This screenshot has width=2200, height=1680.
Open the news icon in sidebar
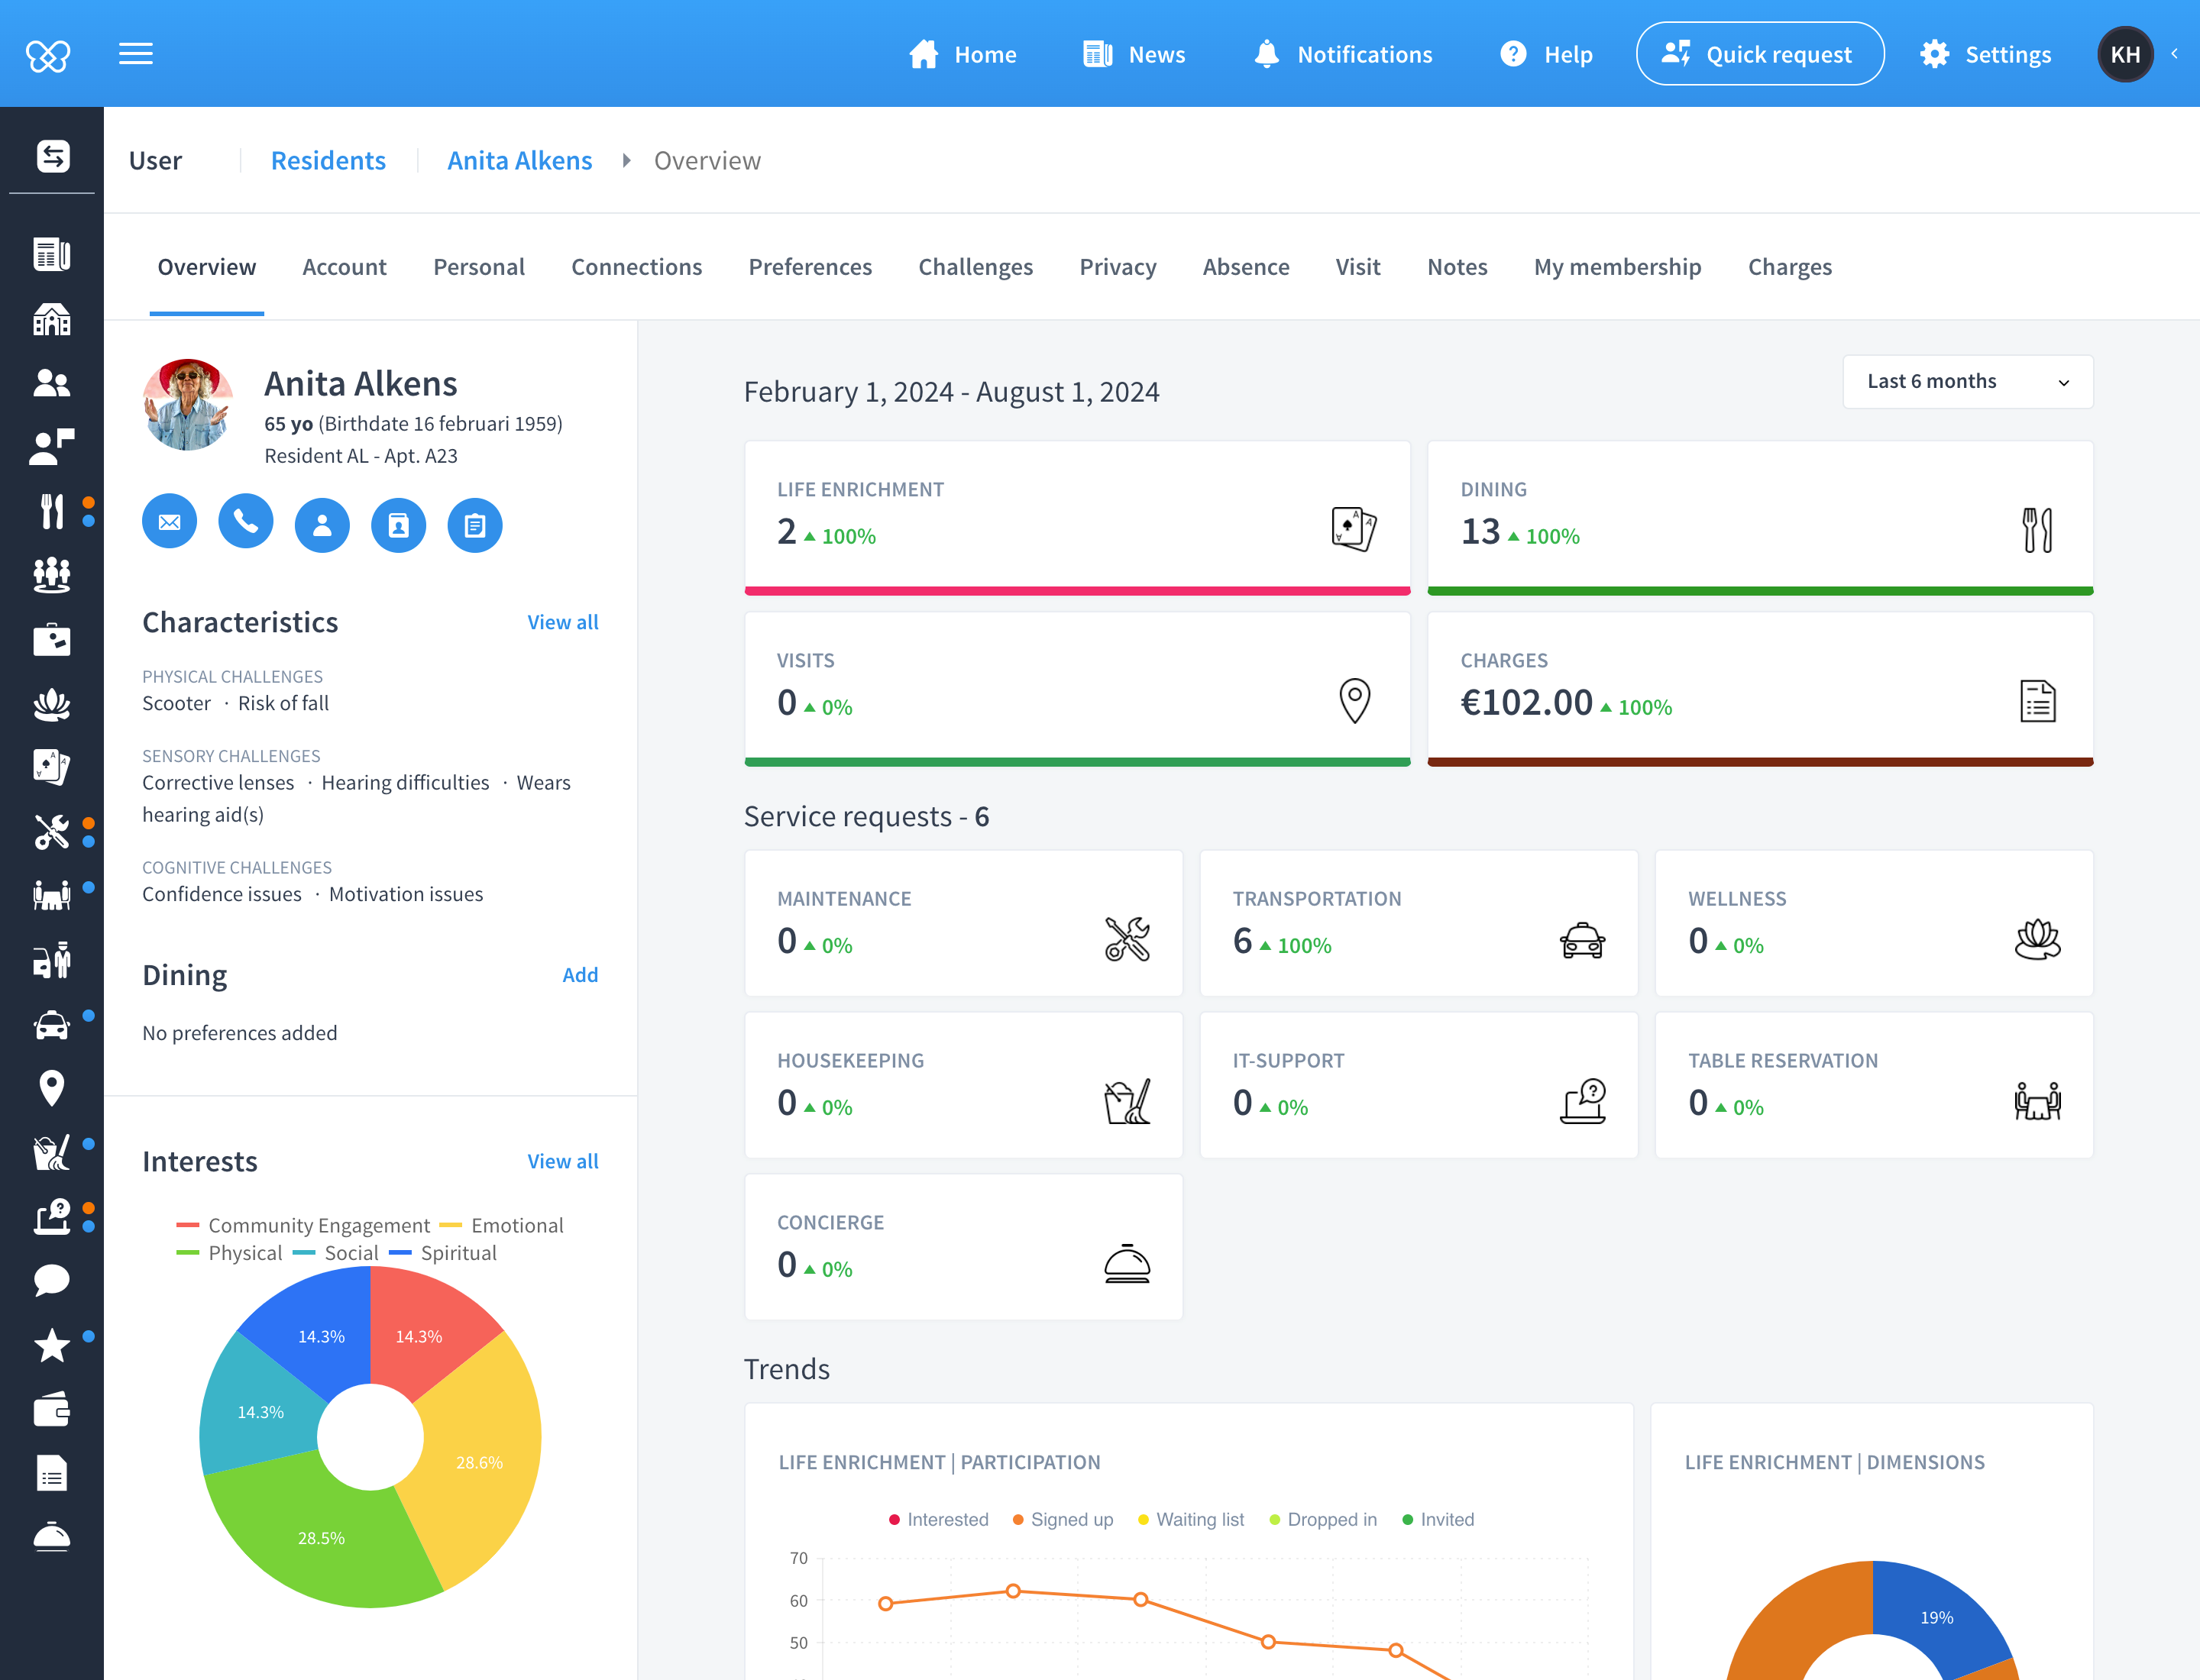52,254
